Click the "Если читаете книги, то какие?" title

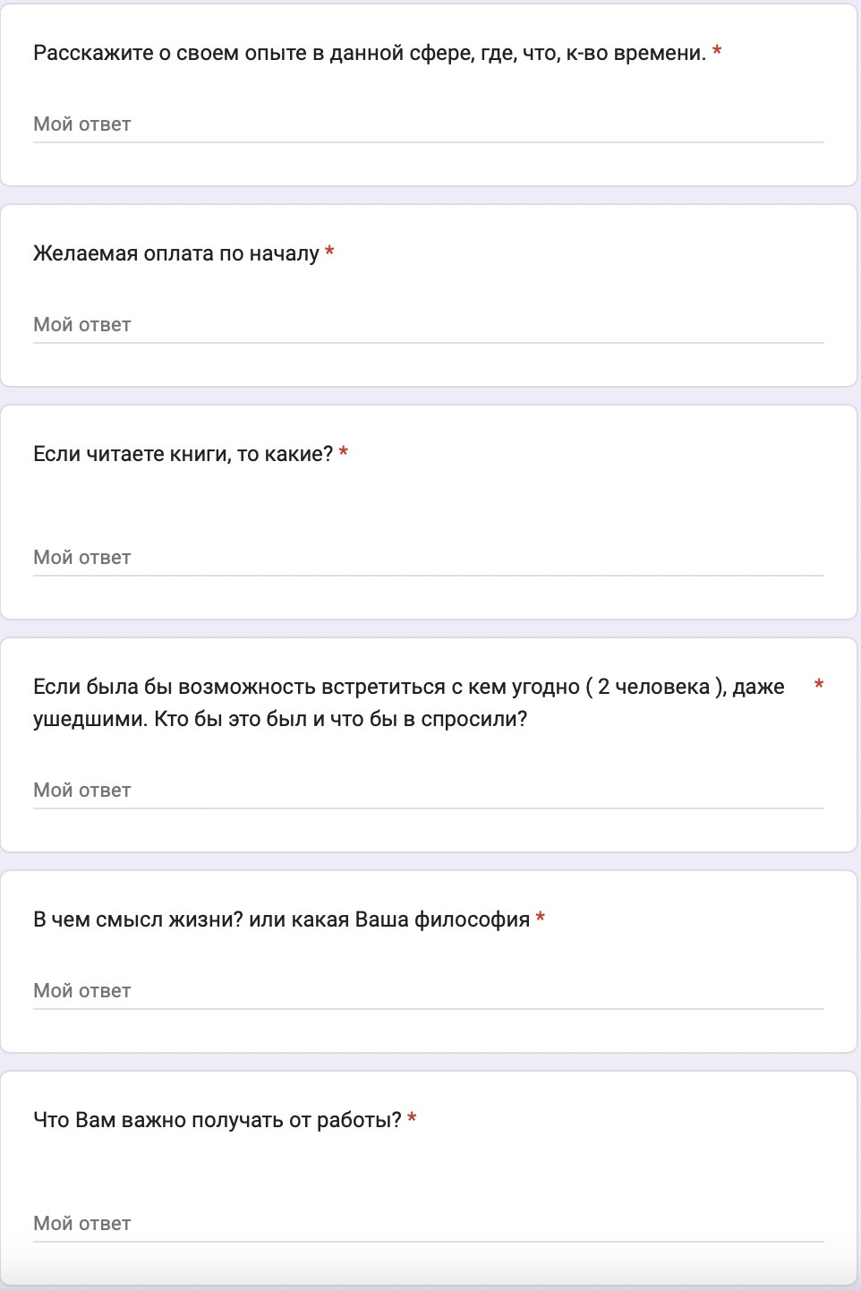click(x=183, y=455)
